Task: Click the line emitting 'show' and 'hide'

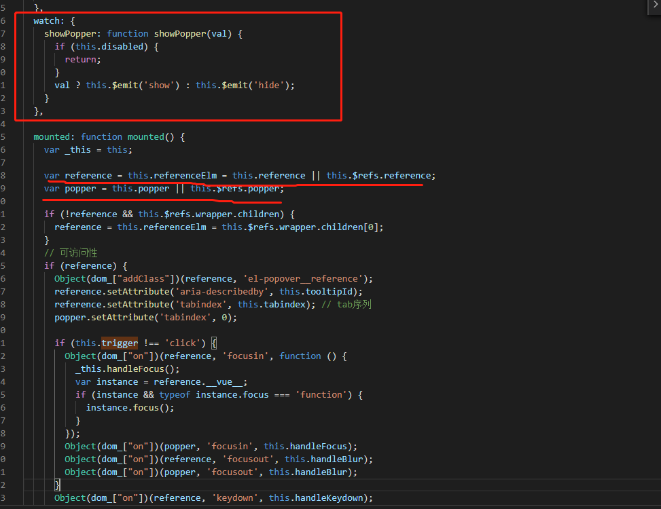Action: [175, 86]
